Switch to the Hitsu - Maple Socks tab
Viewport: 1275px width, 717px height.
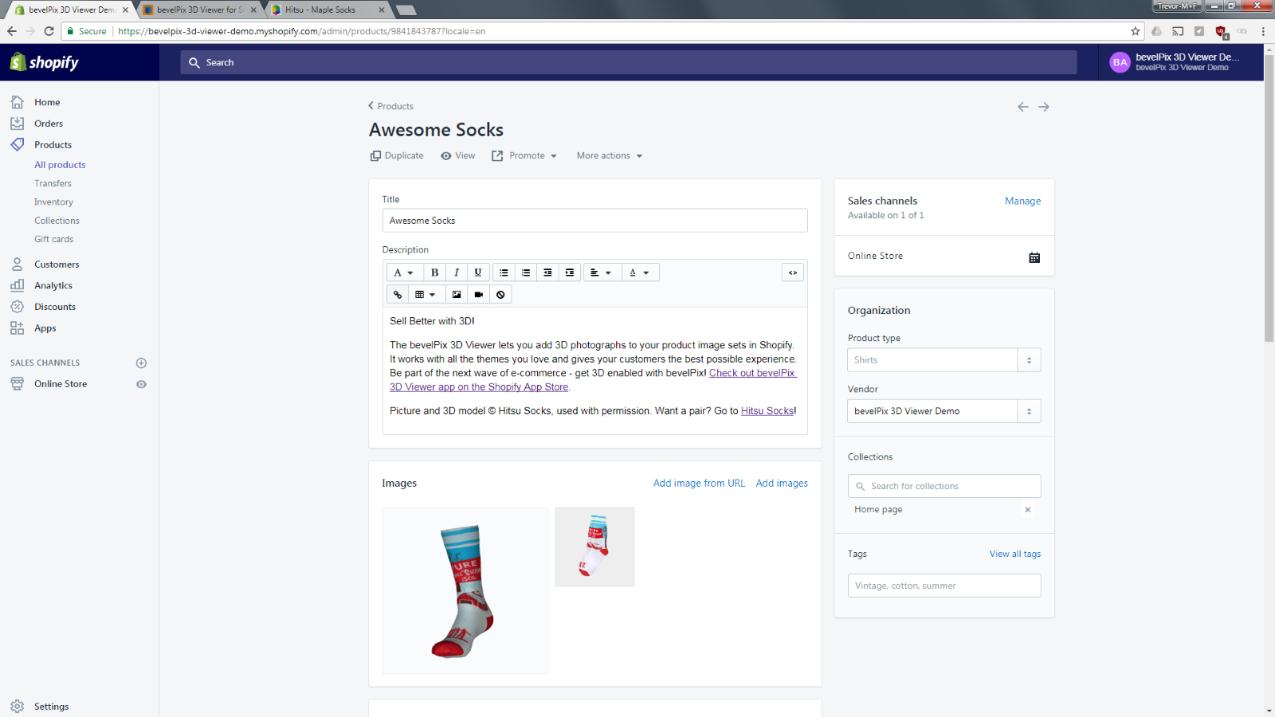[x=327, y=10]
